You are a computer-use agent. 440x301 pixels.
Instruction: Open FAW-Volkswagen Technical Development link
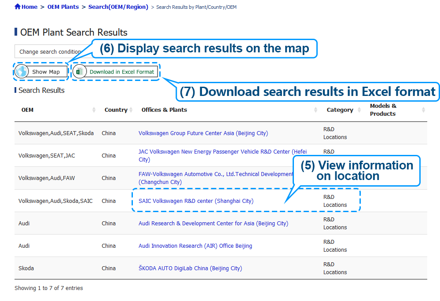(x=216, y=178)
